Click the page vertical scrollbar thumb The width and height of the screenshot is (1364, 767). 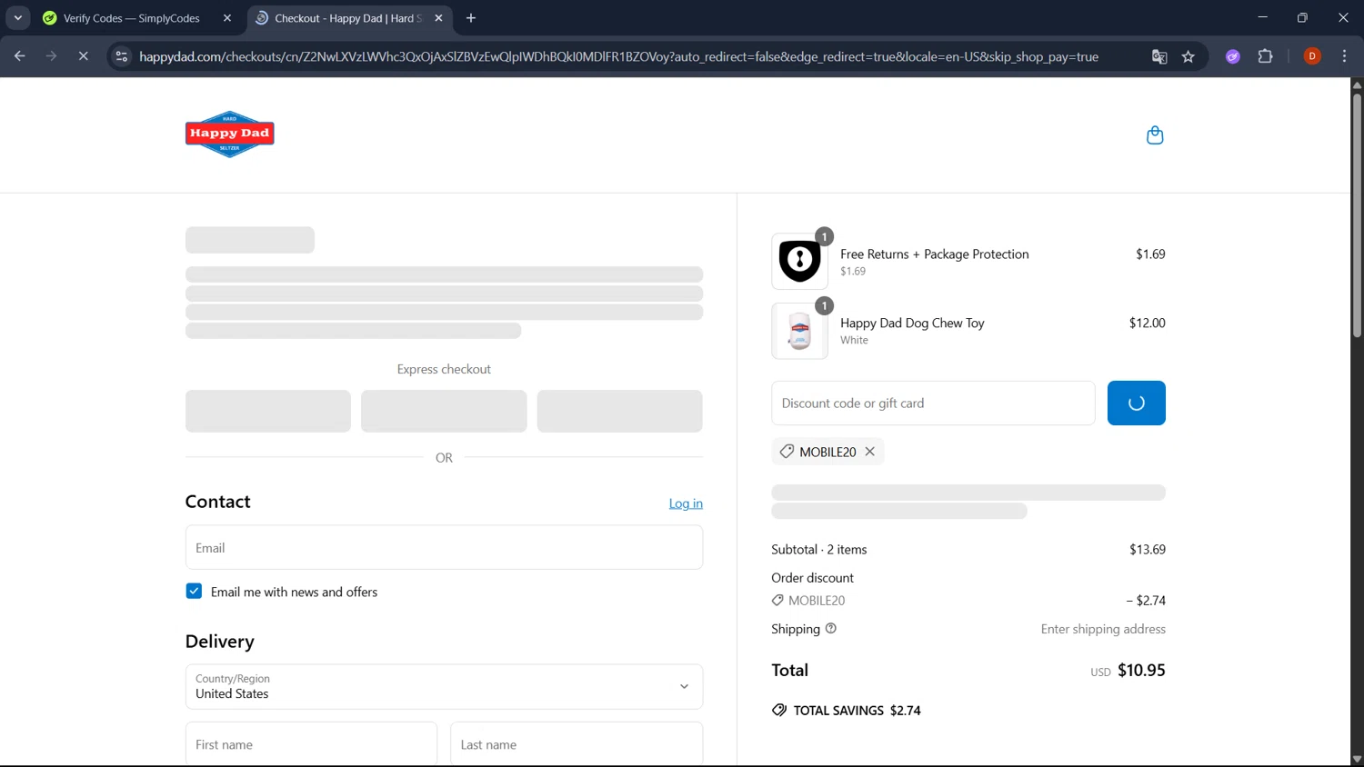point(1357,214)
